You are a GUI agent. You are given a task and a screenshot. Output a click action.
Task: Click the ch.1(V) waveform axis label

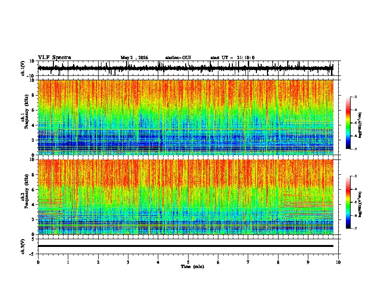[23, 68]
